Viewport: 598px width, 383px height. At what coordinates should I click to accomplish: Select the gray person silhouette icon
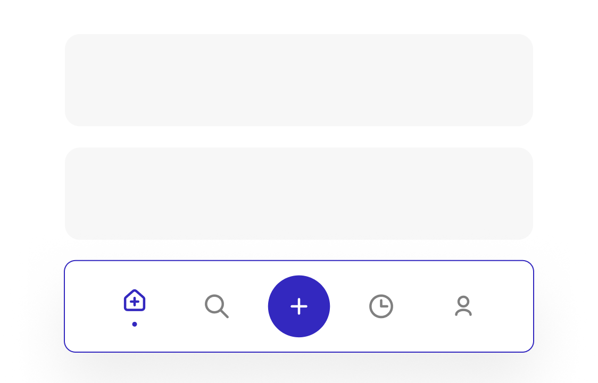point(463,306)
